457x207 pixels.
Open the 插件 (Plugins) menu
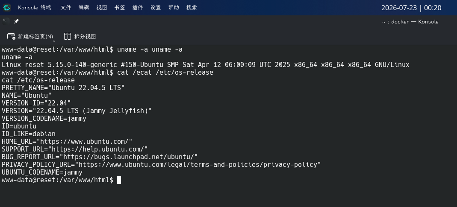(x=138, y=8)
